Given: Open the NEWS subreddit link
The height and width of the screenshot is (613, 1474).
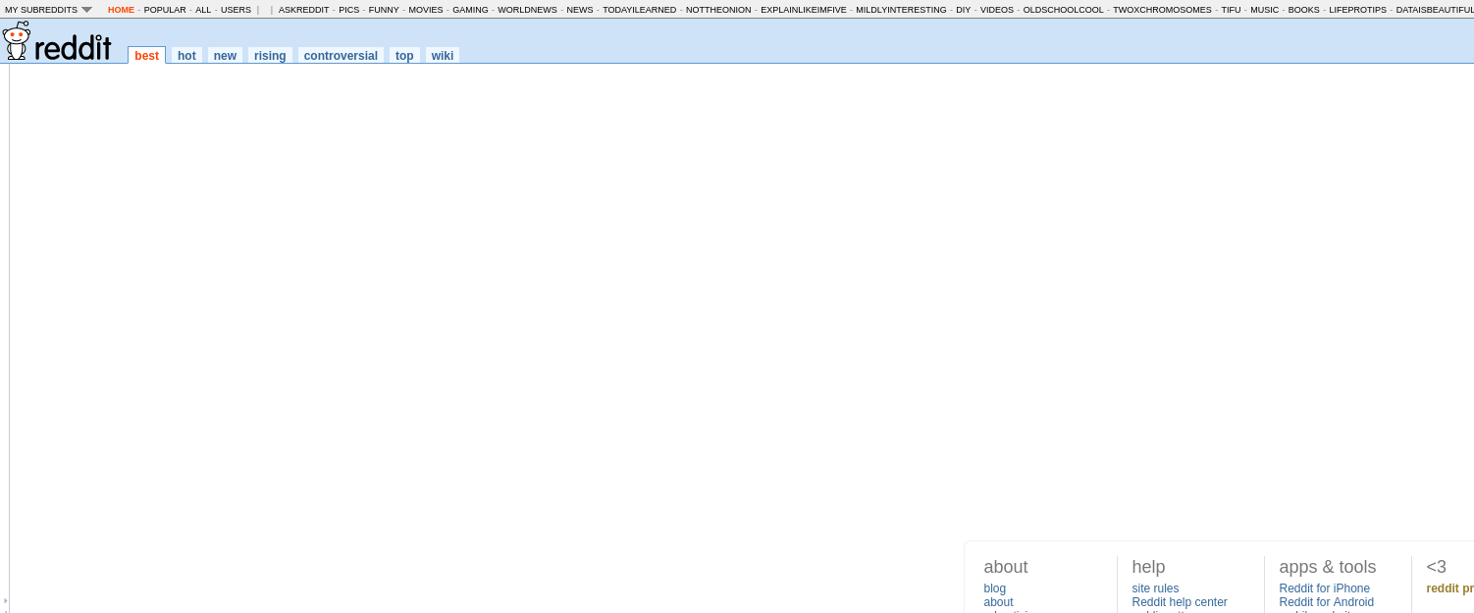Looking at the screenshot, I should [580, 10].
